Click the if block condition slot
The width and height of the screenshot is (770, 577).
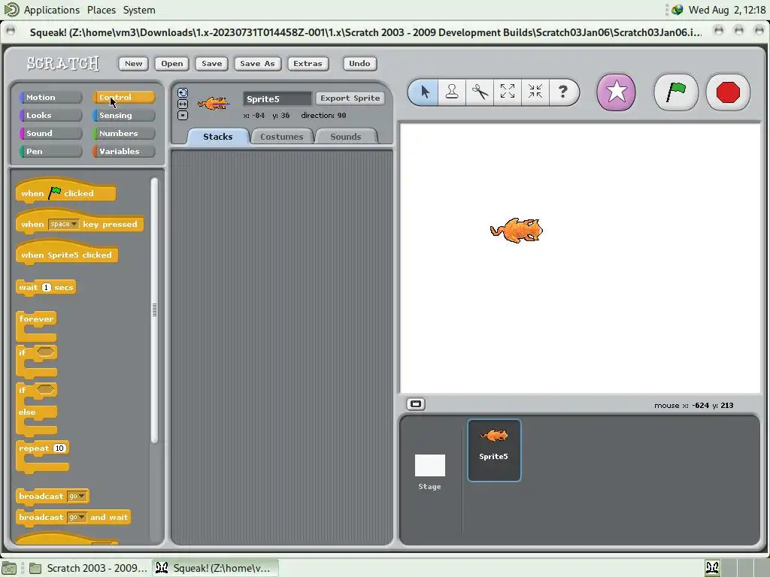[x=45, y=352]
